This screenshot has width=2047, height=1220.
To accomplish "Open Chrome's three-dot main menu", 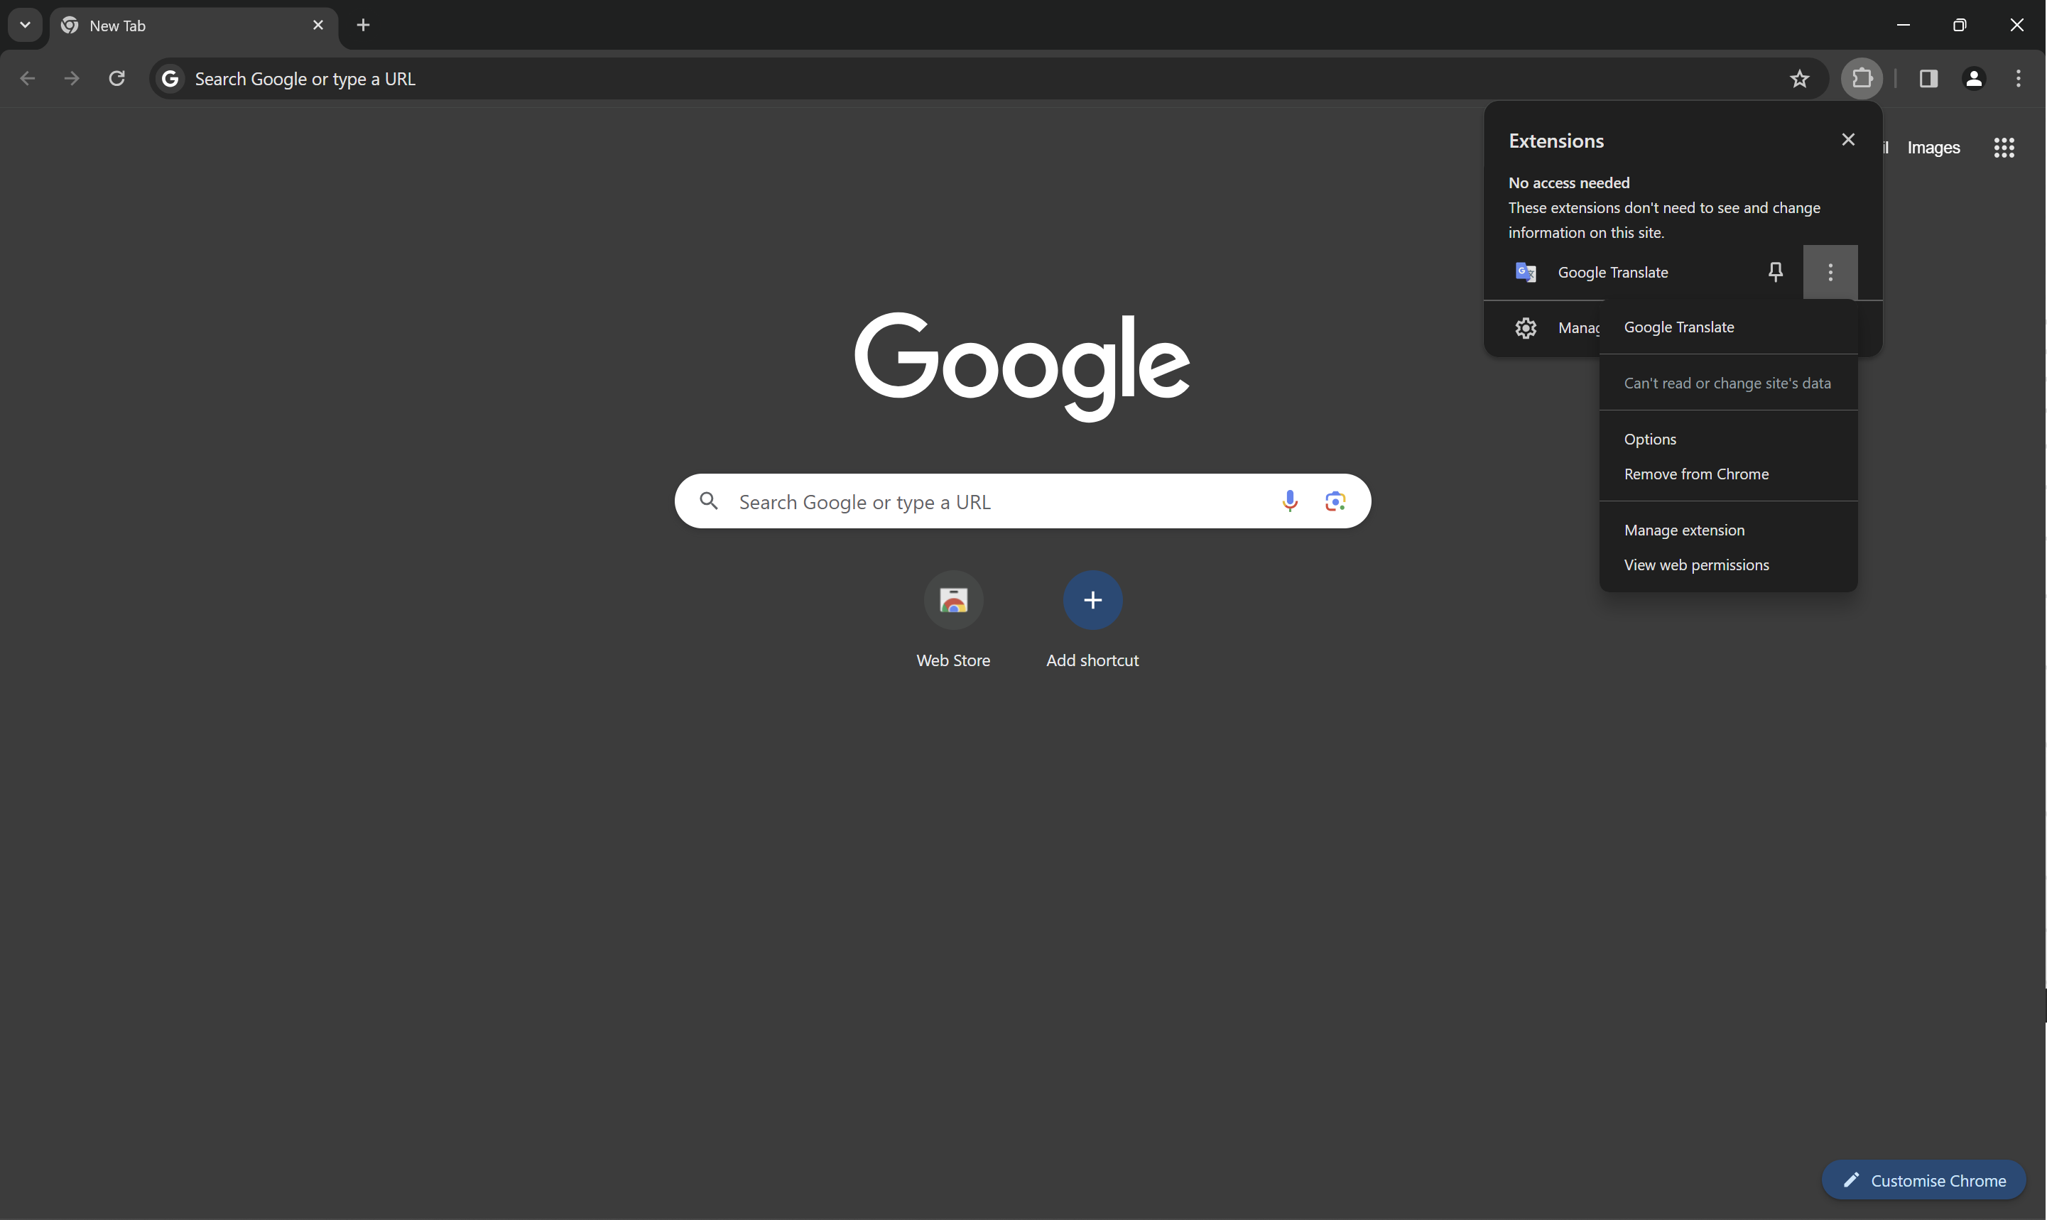I will click(2018, 79).
